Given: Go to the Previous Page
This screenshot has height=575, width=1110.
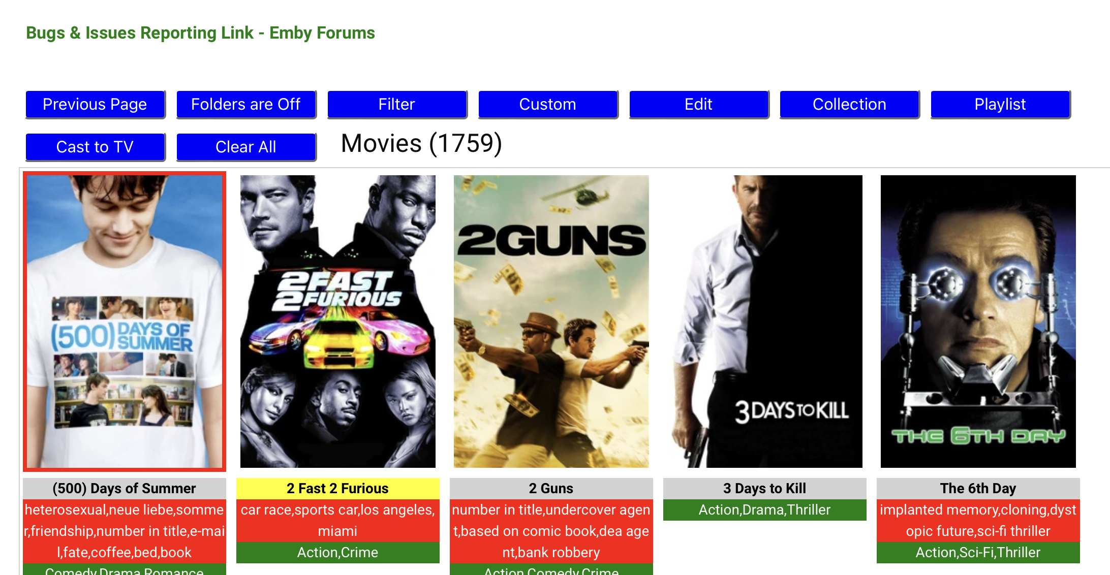Looking at the screenshot, I should pos(95,104).
